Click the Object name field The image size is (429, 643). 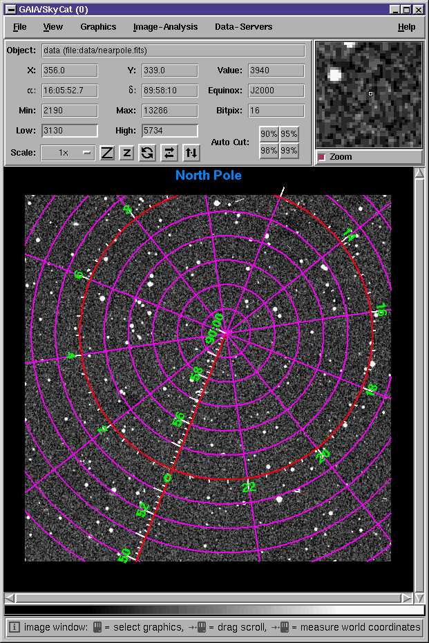(173, 50)
